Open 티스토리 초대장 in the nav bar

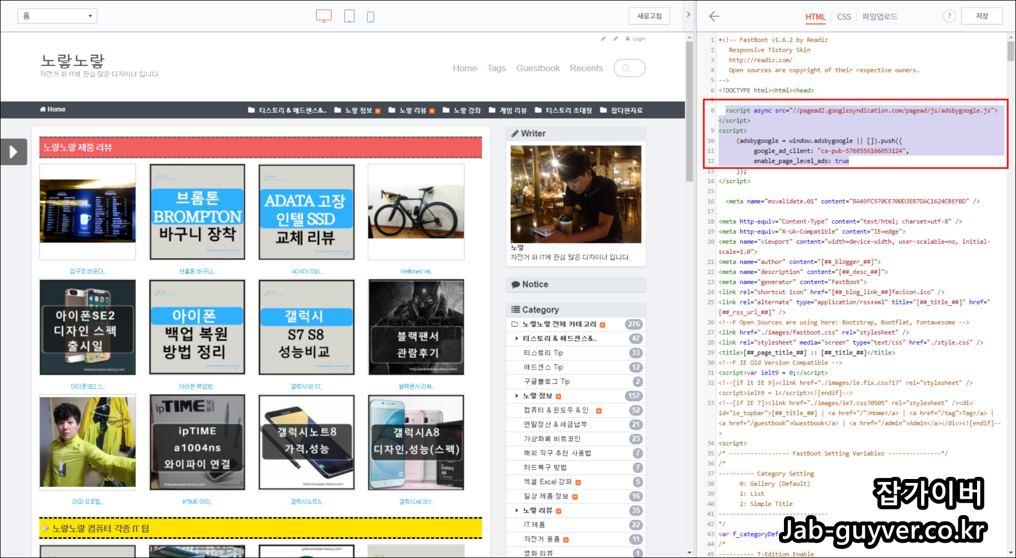point(569,110)
